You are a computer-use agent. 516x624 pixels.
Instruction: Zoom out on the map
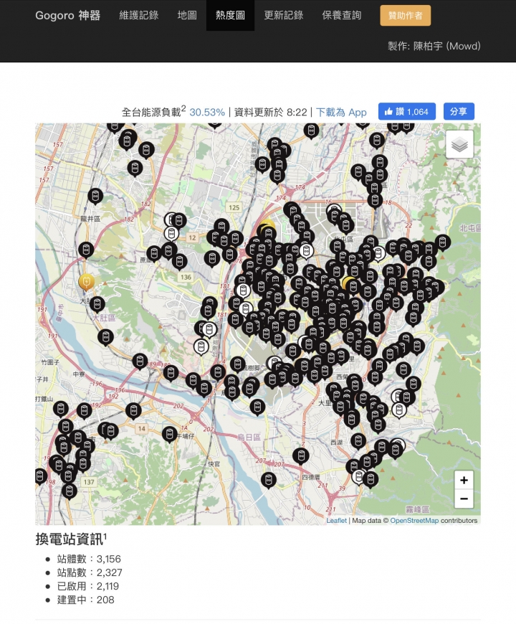pos(464,498)
